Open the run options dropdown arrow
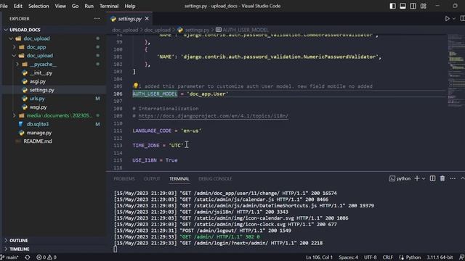The image size is (465, 261). [454, 19]
